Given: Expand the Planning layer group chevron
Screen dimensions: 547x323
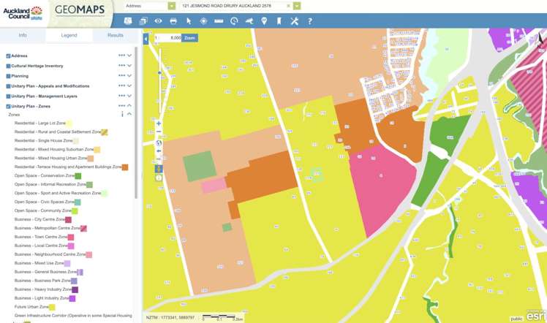Looking at the screenshot, I should point(129,76).
